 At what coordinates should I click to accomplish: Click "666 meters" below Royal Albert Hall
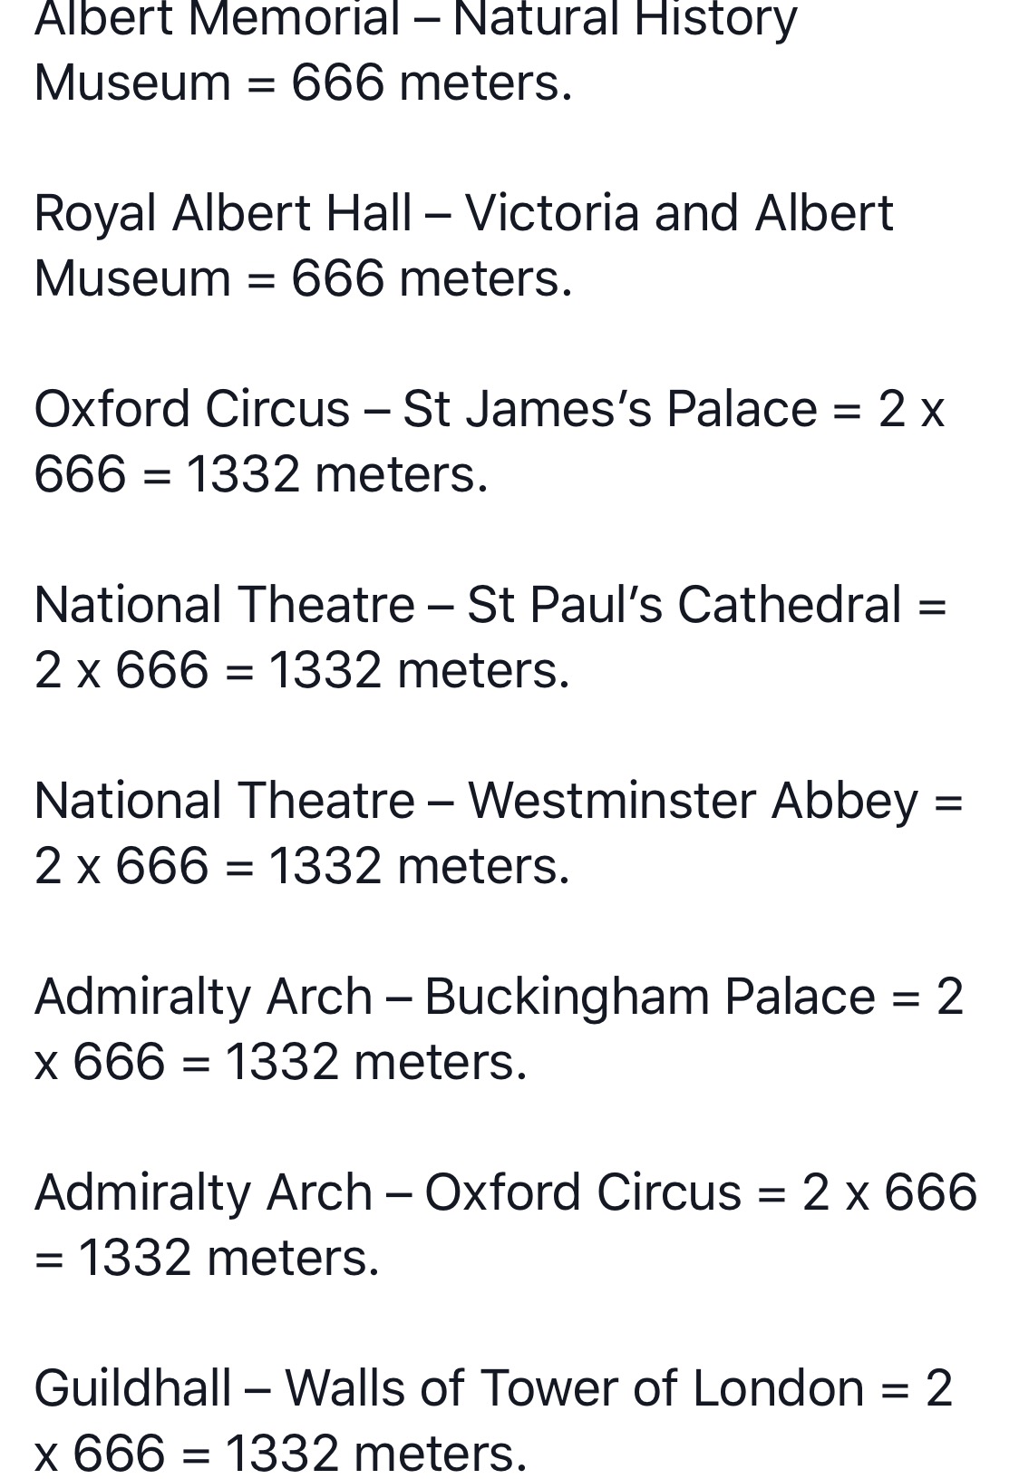(x=431, y=278)
